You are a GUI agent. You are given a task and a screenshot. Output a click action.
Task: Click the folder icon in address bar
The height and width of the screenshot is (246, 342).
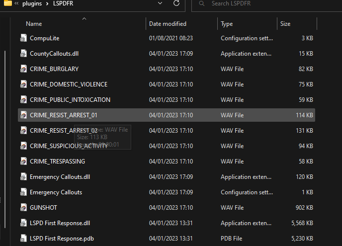(8, 3)
